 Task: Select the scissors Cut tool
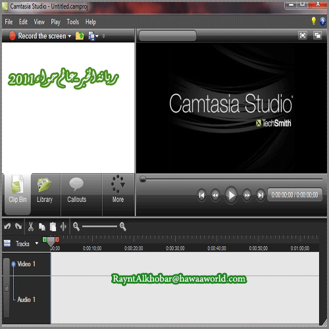pos(31,226)
